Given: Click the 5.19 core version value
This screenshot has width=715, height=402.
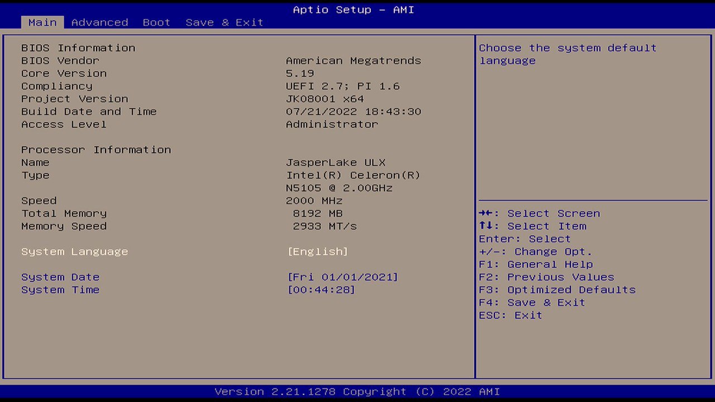Looking at the screenshot, I should 300,73.
